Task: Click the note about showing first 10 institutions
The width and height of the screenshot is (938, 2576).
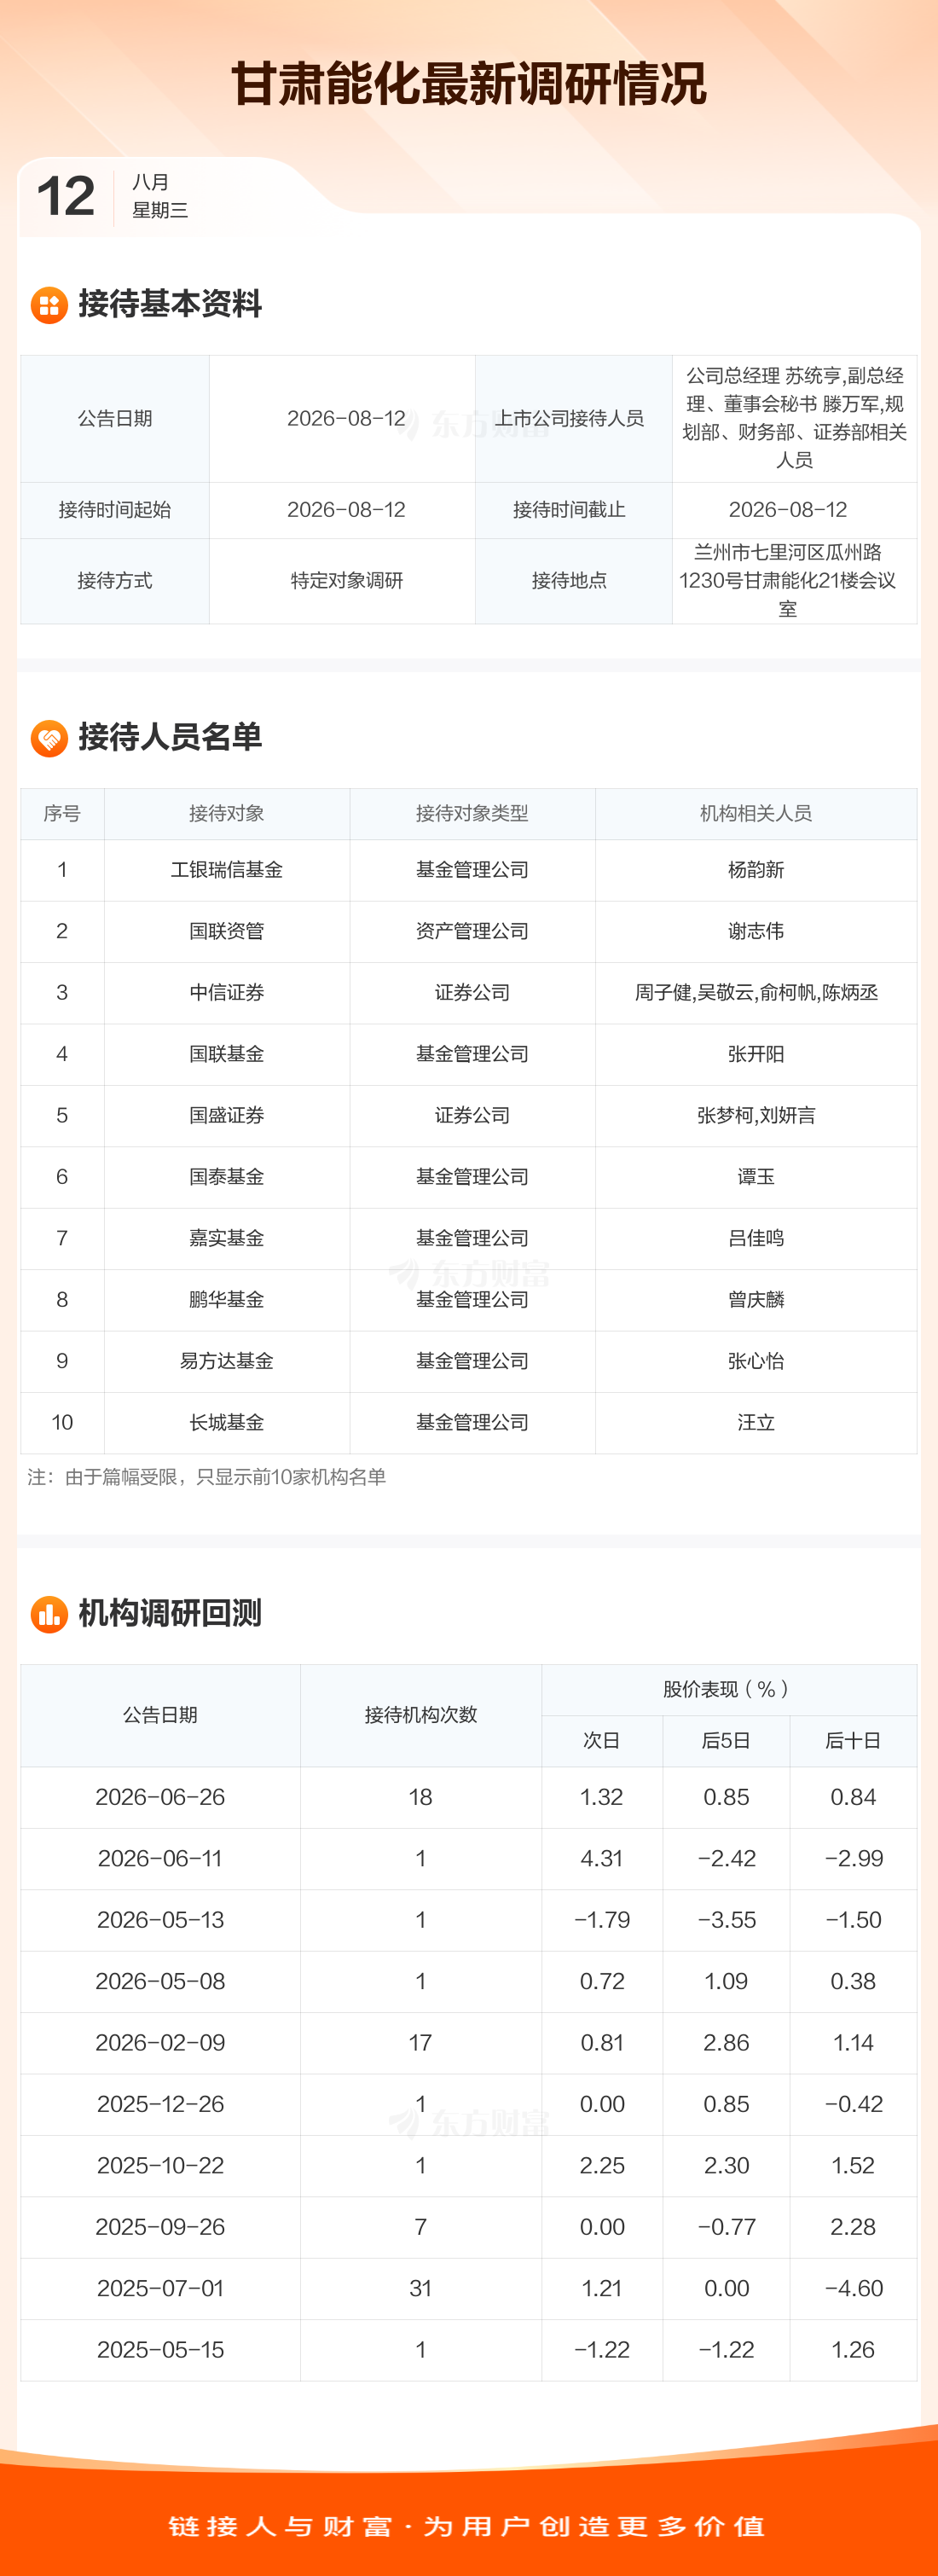Action: [x=206, y=1477]
